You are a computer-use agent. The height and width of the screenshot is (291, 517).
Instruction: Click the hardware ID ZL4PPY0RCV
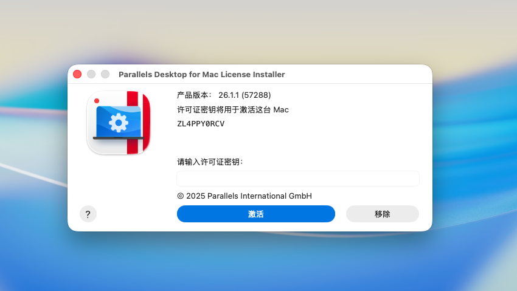coord(201,124)
